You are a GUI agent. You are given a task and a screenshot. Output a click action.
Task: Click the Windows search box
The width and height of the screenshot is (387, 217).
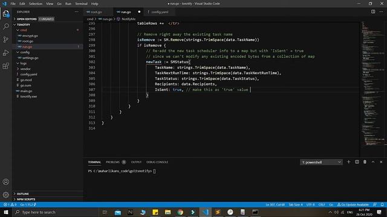(x=56, y=212)
